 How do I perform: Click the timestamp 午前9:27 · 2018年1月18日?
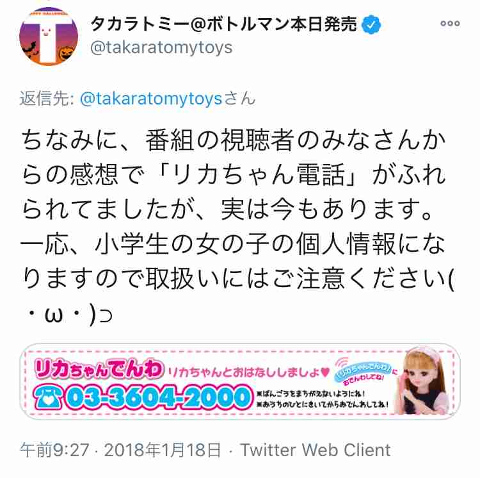[120, 450]
